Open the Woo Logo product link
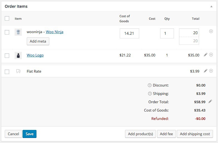The width and height of the screenshot is (218, 143). (35, 55)
